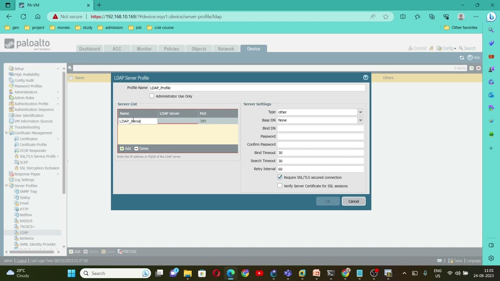Open Kerberos server profile in the sidebar
This screenshot has width=500, height=281.
click(x=27, y=238)
